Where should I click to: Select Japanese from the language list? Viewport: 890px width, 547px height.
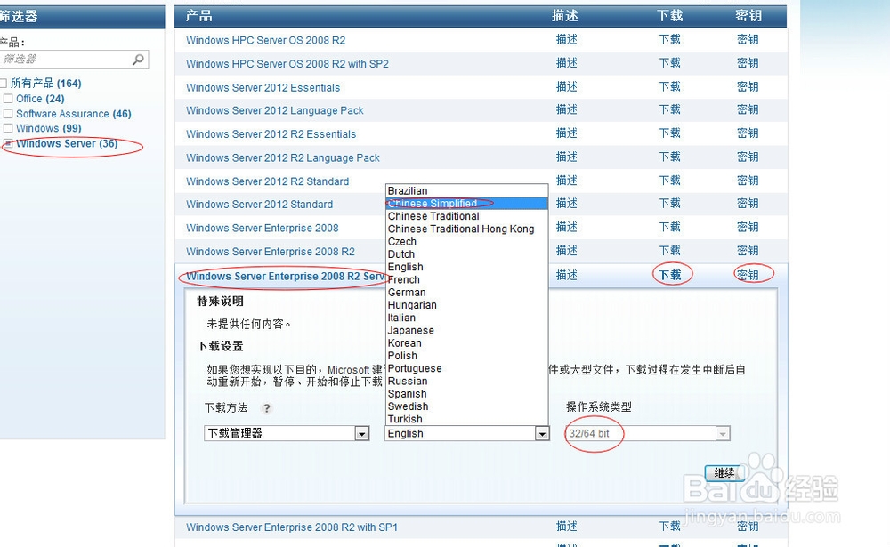[410, 330]
